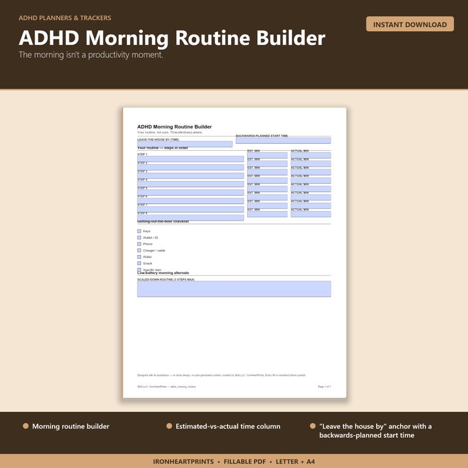468x468 pixels.
Task: Click the 'LETTER + A4' footer text
Action: click(x=295, y=462)
